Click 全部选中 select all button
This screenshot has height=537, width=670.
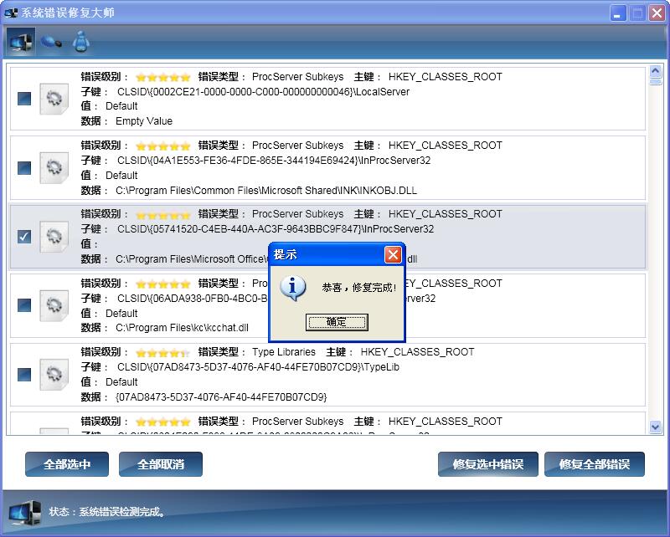click(x=67, y=464)
